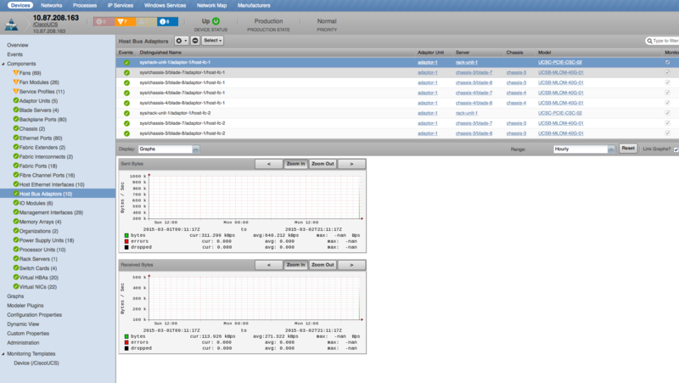679x383 pixels.
Task: Select Fibre Channel Ports (16) component
Action: (47, 176)
